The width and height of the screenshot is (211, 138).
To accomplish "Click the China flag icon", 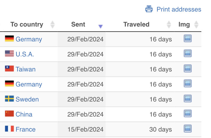I will [9, 113].
